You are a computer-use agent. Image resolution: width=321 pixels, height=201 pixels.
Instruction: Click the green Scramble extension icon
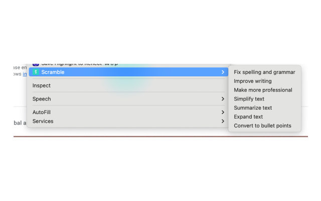click(x=36, y=72)
